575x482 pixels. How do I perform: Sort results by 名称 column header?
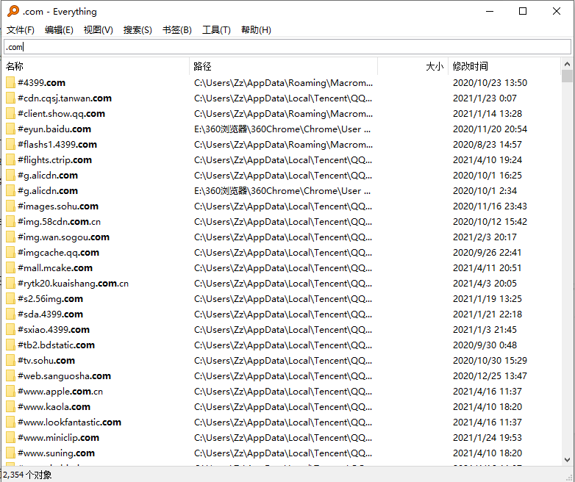tap(96, 66)
